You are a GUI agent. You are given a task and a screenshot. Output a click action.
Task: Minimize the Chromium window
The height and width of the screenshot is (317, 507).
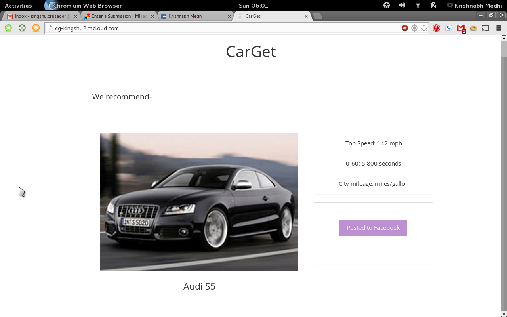point(481,15)
